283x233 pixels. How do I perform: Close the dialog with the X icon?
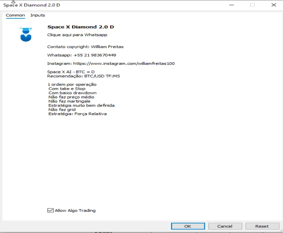click(274, 5)
